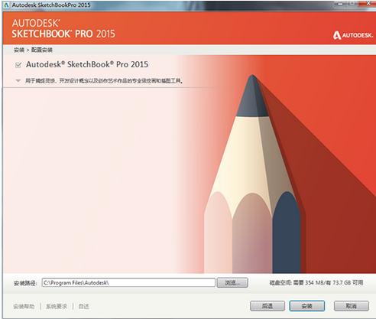Select the 安装 breadcrumb item
Viewport: 376px width, 319px height.
[19, 50]
